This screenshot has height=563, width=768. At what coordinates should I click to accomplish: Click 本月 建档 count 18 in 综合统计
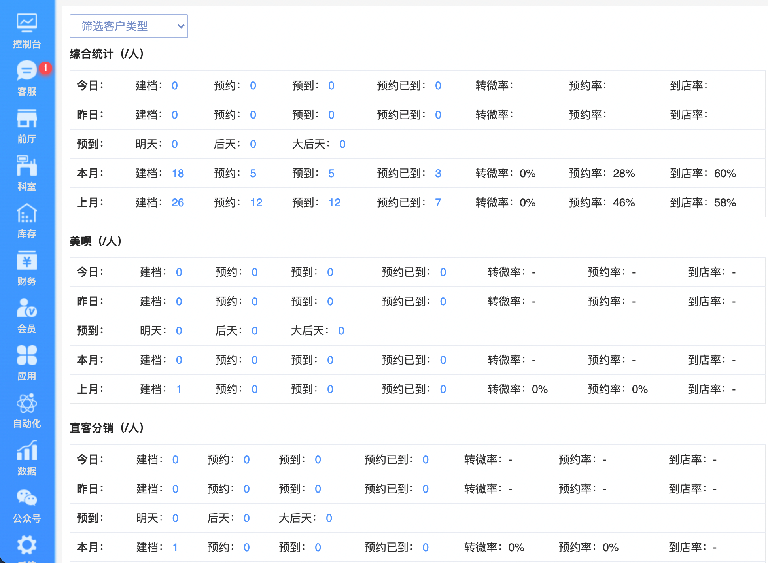[178, 173]
